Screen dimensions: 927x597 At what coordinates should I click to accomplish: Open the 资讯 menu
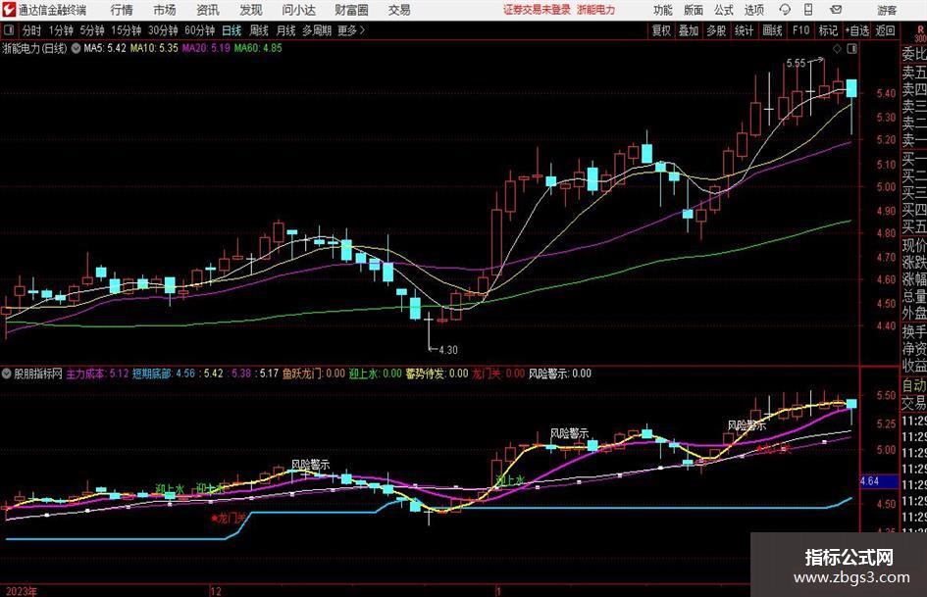[x=208, y=10]
